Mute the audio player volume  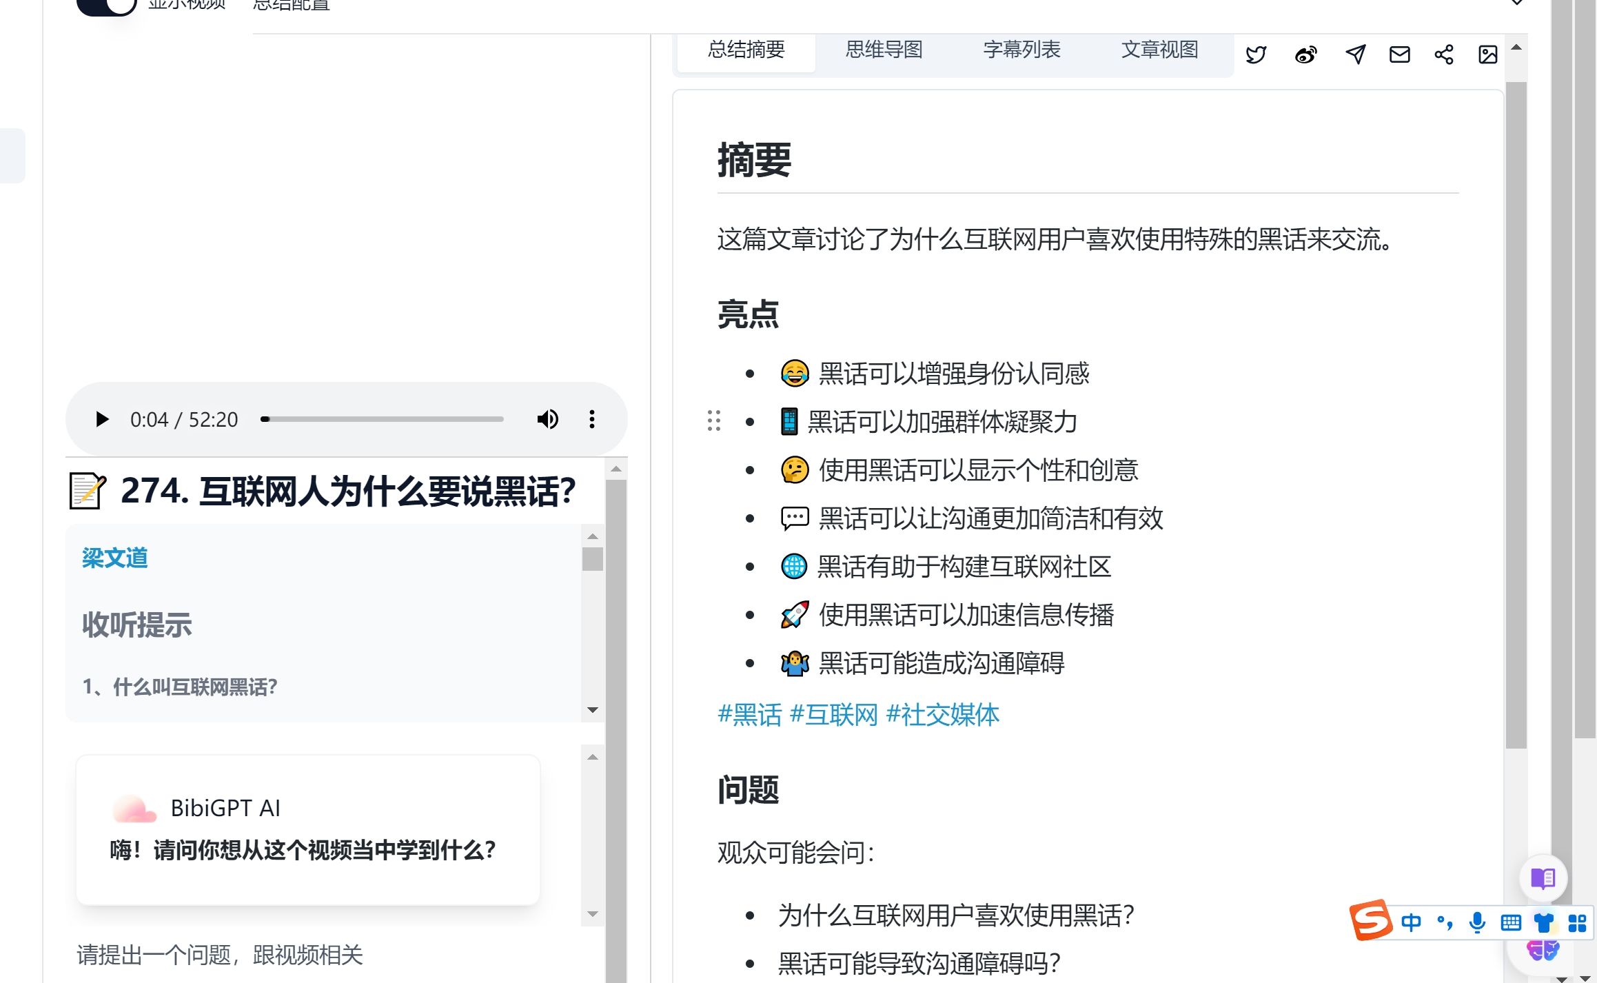click(547, 419)
